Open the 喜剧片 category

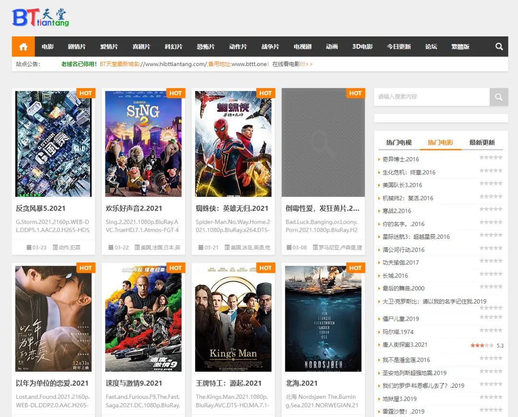[141, 46]
